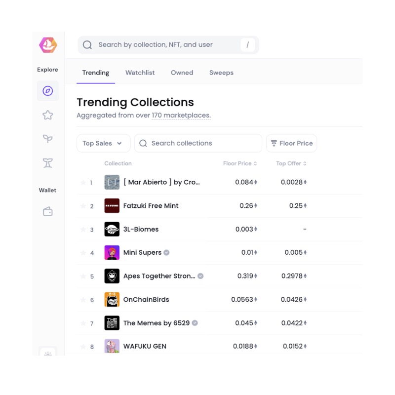Screen dimensions: 395x395
Task: Switch to the Sweeps tab
Action: coord(221,73)
